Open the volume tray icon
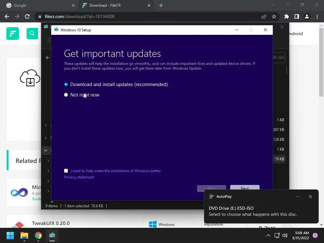The height and width of the screenshot is (243, 324). tap(285, 235)
